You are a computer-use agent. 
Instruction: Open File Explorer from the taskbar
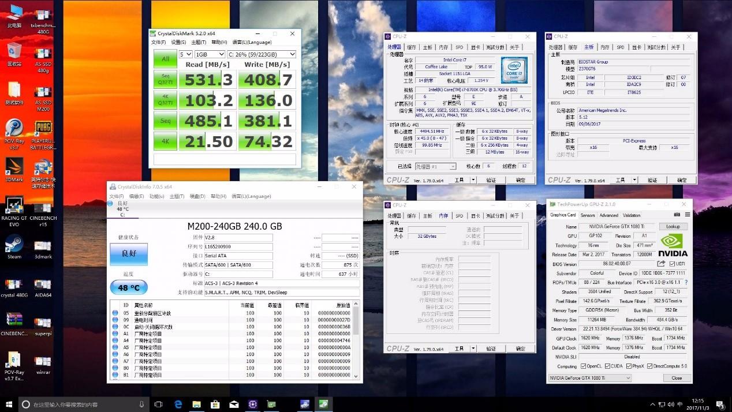point(196,404)
